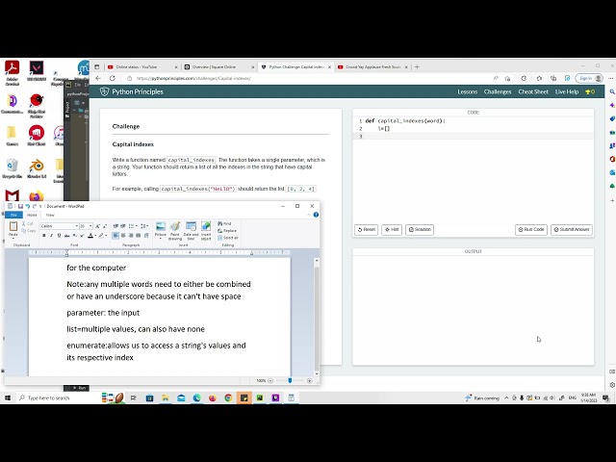Click Find in WordPad Editing group
Viewport: 616px width, 462px height.
point(224,223)
